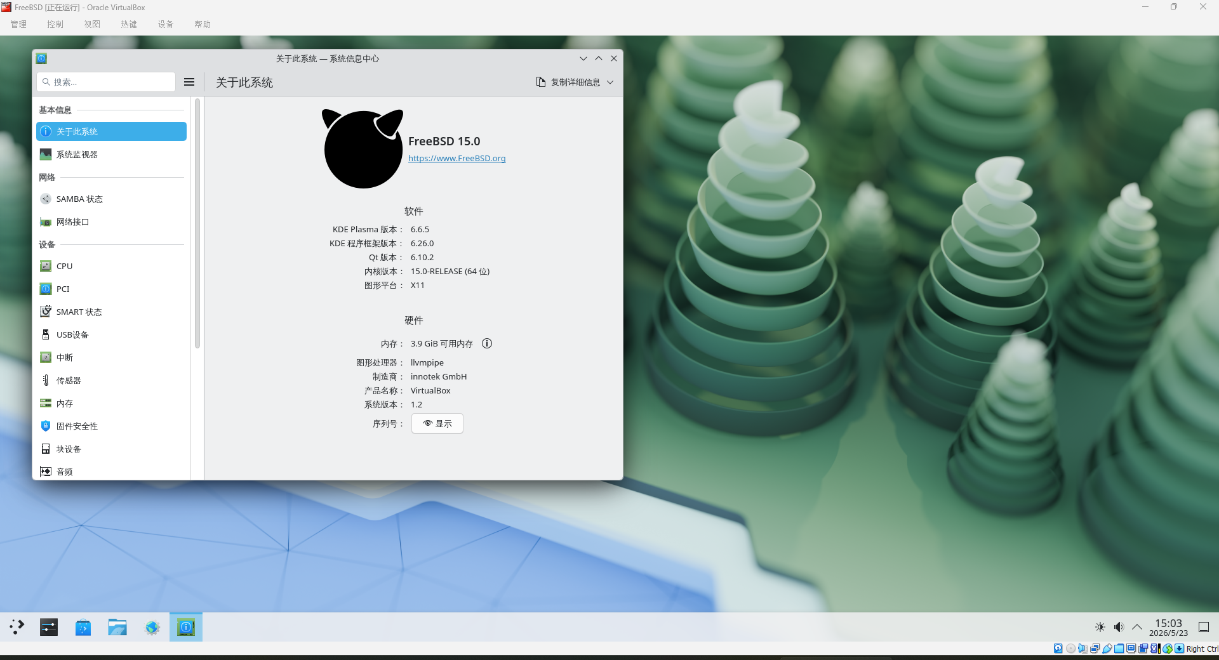Open the USB设备 entry in the sidebar

pos(111,334)
